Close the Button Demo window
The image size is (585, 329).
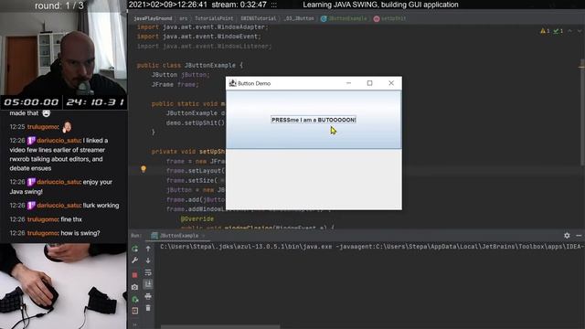391,83
